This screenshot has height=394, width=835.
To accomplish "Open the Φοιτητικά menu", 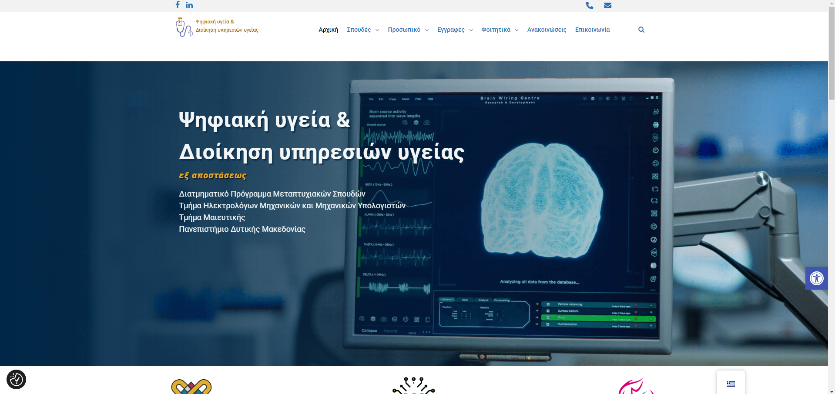I will point(496,30).
